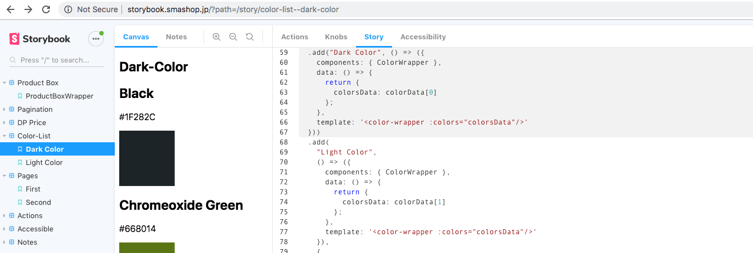Go back to previous browser page
This screenshot has width=753, height=253.
pos(11,9)
